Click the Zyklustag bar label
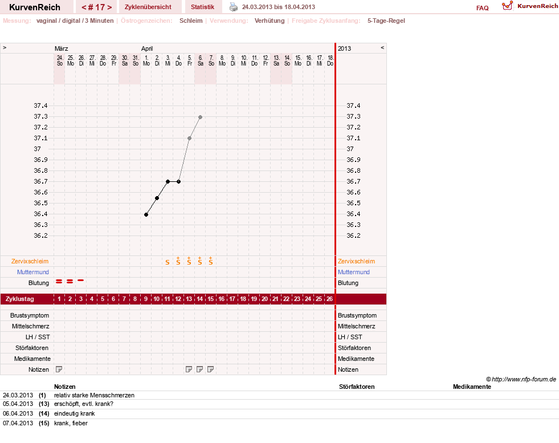Viewport: 559px width, 443px height. click(19, 299)
